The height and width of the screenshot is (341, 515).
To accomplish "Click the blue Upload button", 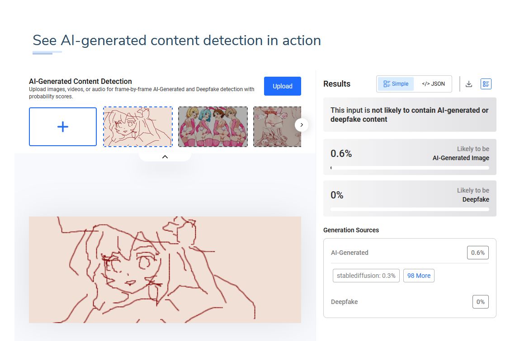I will (283, 86).
